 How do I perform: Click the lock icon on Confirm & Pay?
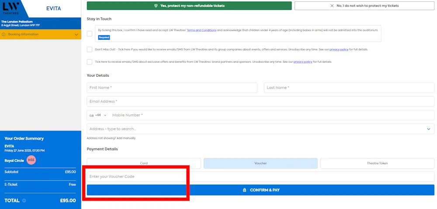tap(244, 190)
